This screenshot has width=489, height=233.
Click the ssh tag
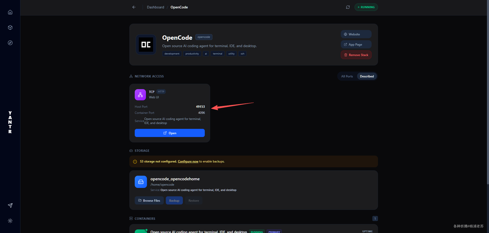coord(242,54)
